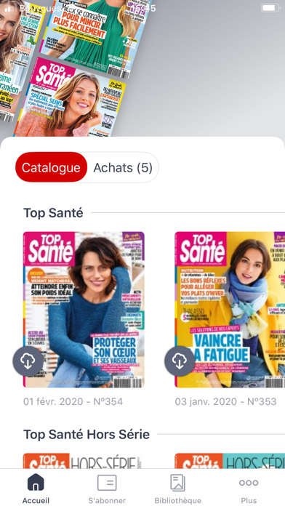The height and width of the screenshot is (506, 285).
Task: Open the Vaincre la fatigue cover
Action: (230, 310)
